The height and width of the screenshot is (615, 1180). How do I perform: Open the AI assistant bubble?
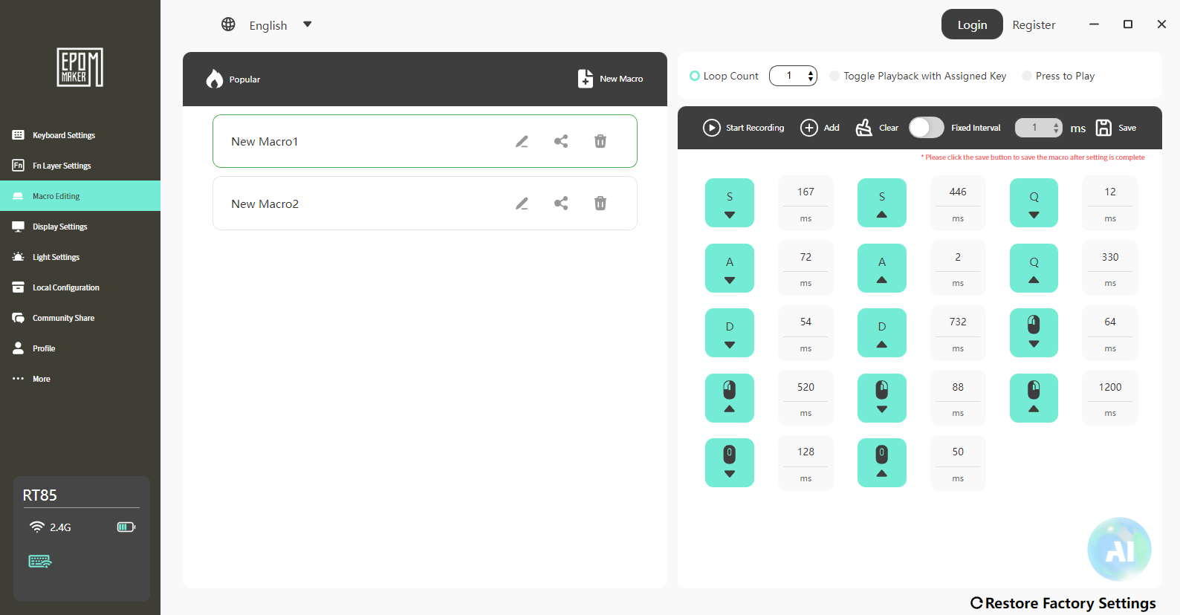(x=1119, y=549)
